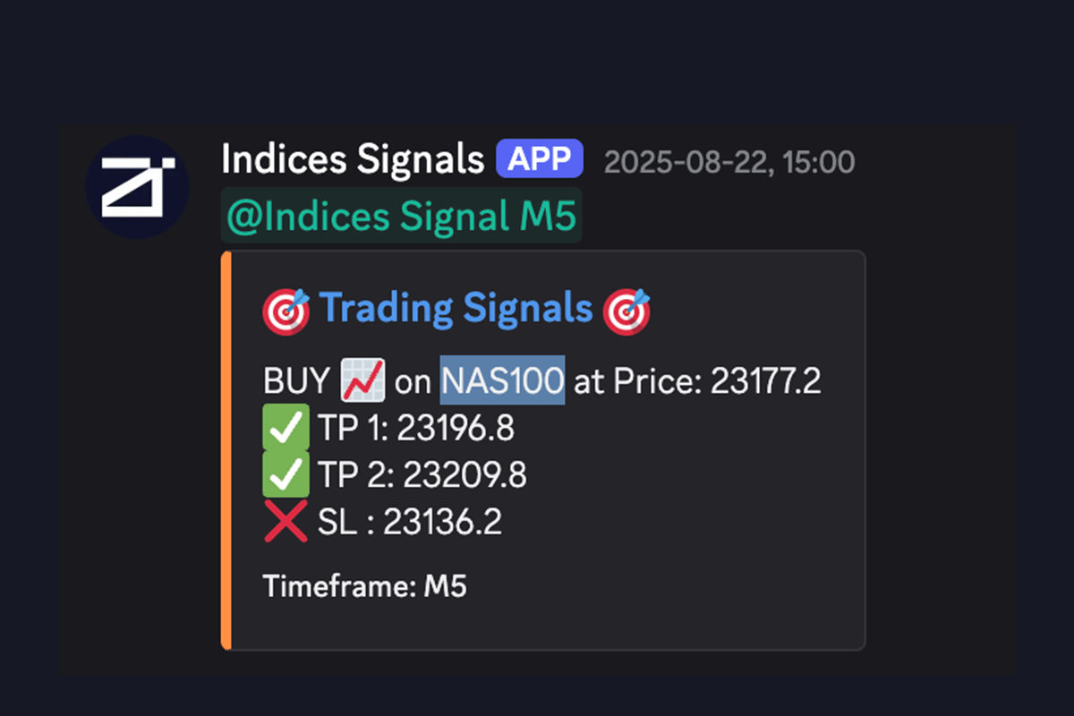
Task: Click the highlighted NAS100 symbol text
Action: pyautogui.click(x=502, y=382)
